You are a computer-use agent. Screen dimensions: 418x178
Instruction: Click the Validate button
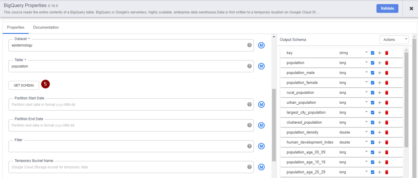[387, 8]
